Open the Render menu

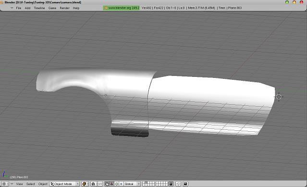[x=64, y=8]
